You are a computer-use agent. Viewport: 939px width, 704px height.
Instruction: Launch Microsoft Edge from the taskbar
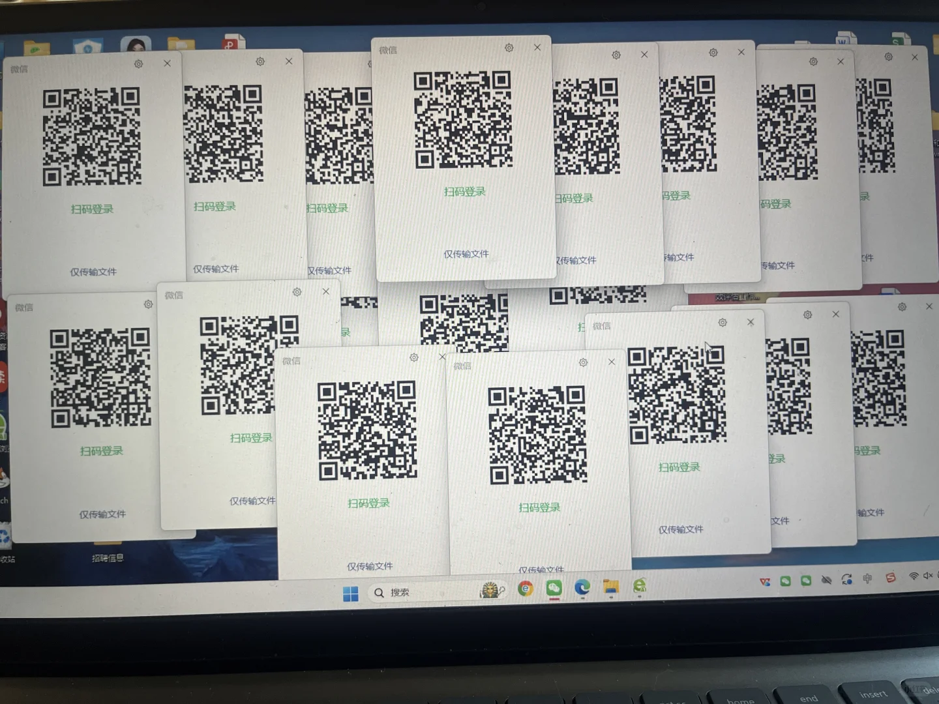(582, 587)
